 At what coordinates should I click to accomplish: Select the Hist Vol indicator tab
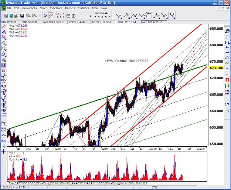(132, 183)
